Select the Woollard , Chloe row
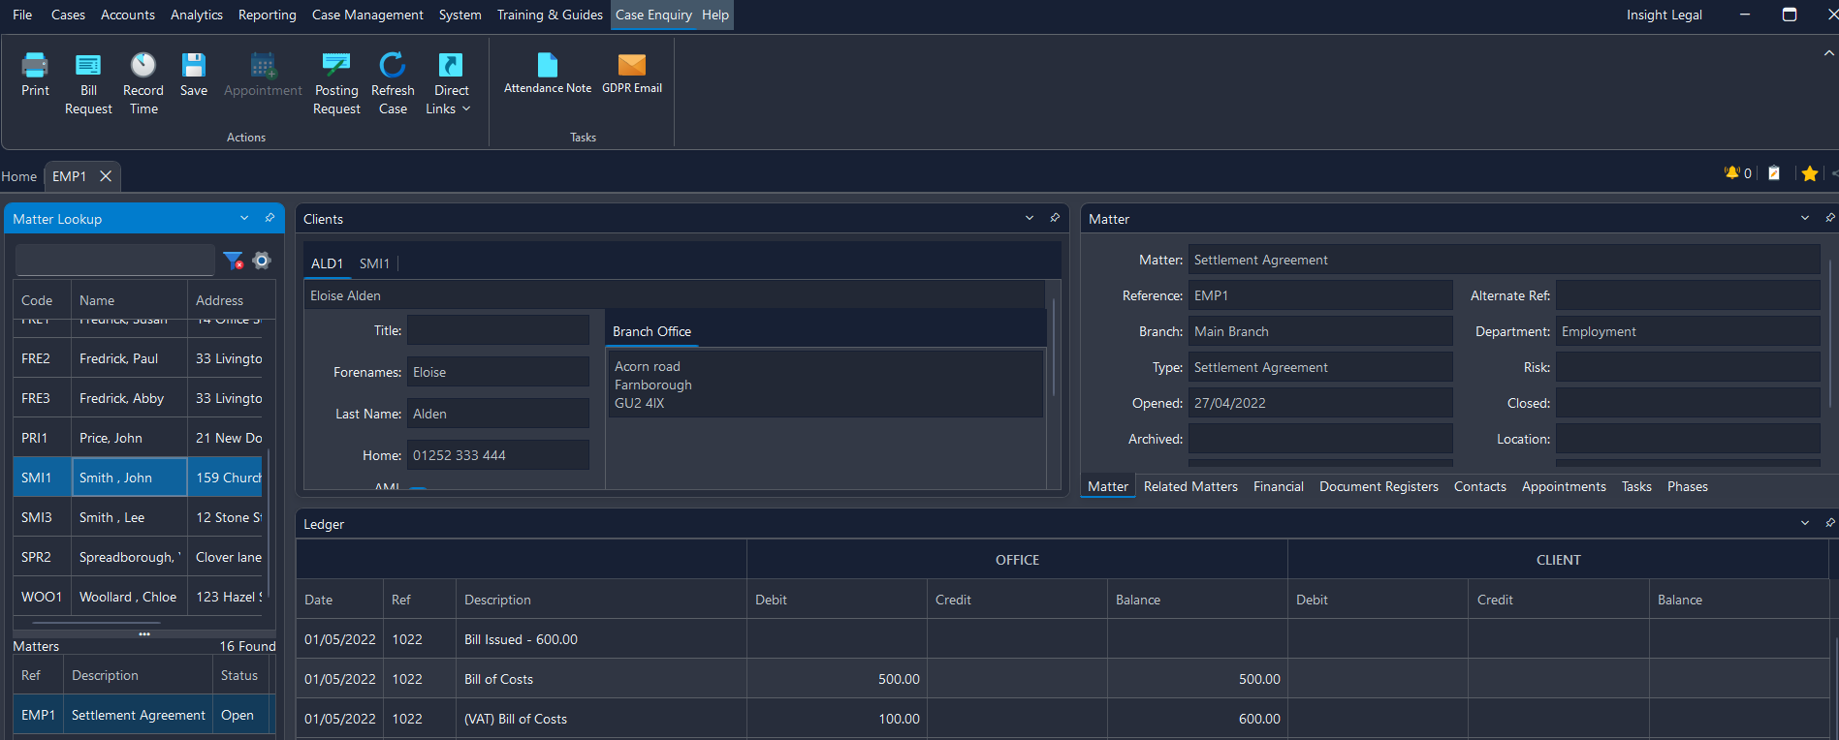The width and height of the screenshot is (1839, 740). (140, 597)
